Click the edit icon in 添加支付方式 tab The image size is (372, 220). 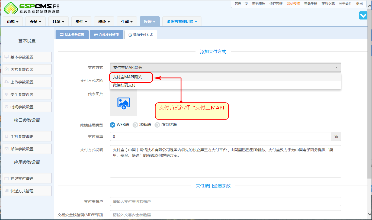[x=130, y=35]
